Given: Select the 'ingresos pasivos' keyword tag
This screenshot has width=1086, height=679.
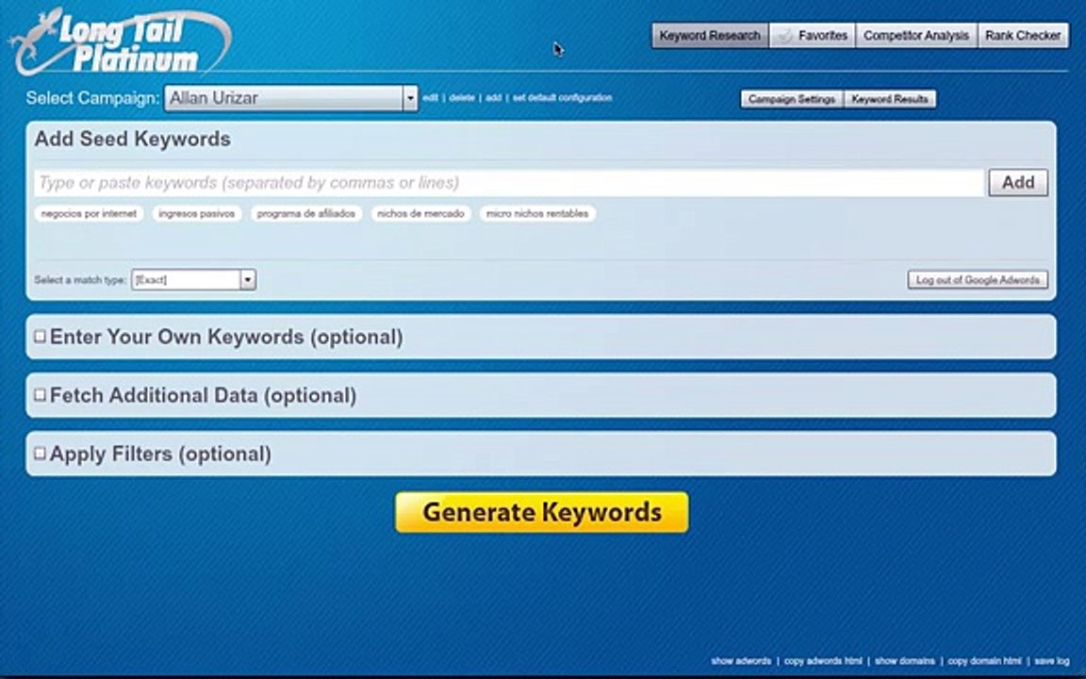Looking at the screenshot, I should click(x=197, y=213).
